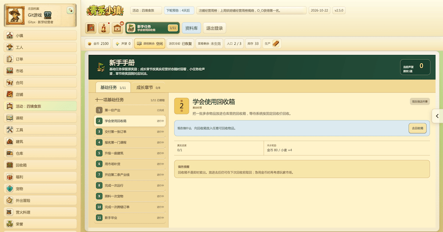
Task: Open the 工具 tools page
Action: point(40,130)
